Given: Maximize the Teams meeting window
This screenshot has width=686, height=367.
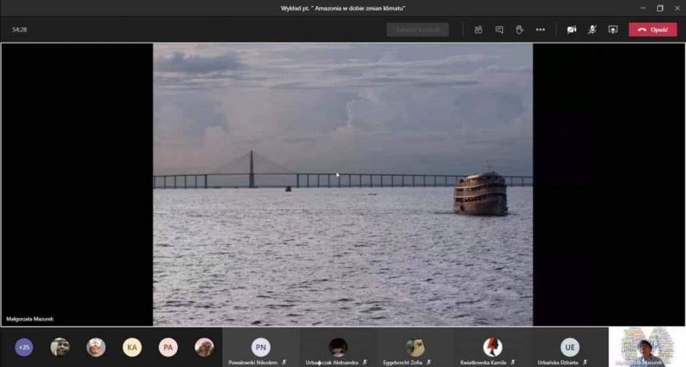Looking at the screenshot, I should pos(659,8).
